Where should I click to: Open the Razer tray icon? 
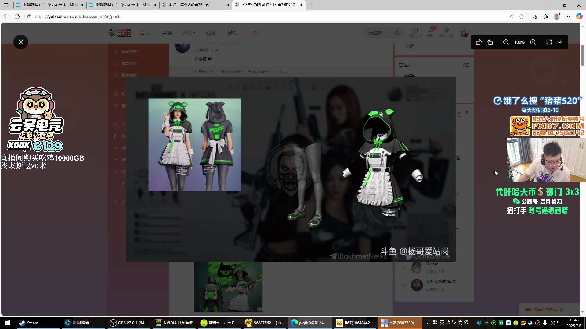pyautogui.click(x=494, y=323)
